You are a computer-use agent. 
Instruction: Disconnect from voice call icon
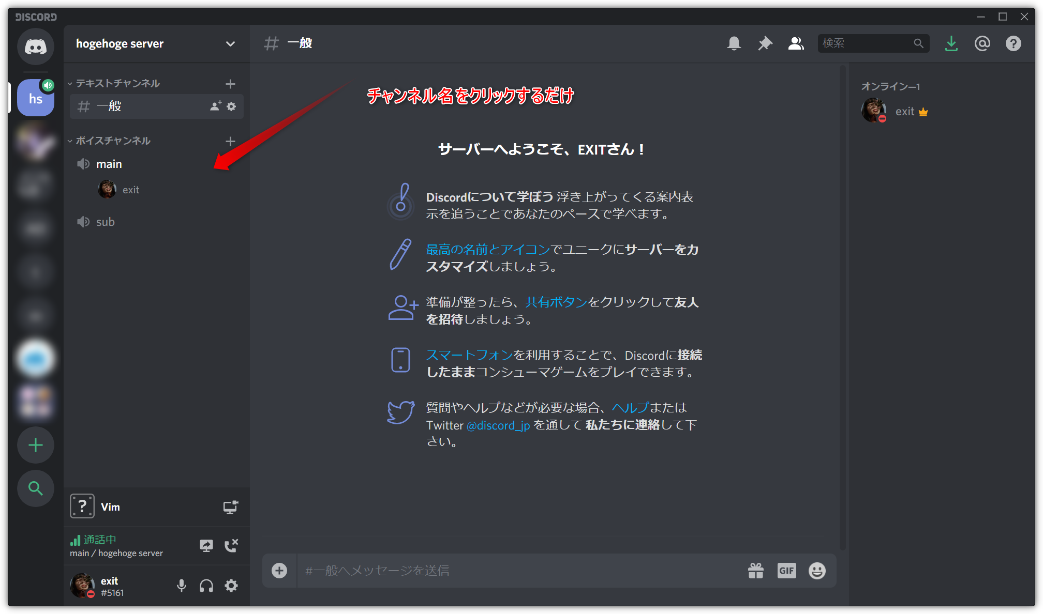231,546
